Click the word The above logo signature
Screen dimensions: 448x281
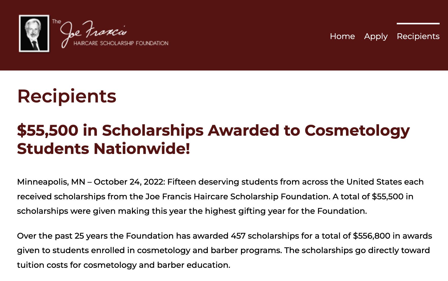click(x=57, y=21)
